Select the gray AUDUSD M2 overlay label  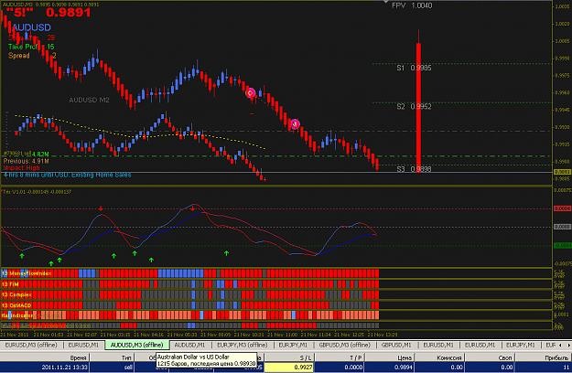tap(89, 100)
